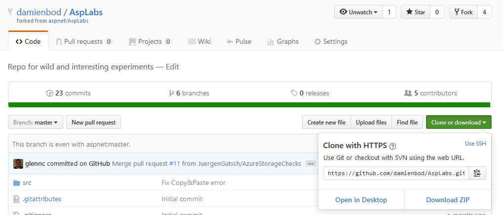This screenshot has height=215, width=503.
Task: View the 0 releases
Action: [x=310, y=93]
